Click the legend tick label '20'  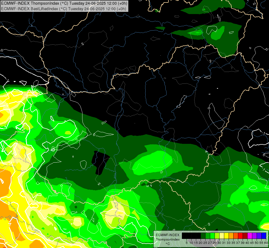tap(201, 243)
